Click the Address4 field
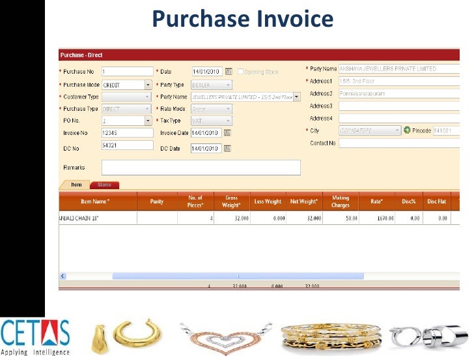This screenshot has height=356, width=474. 399,118
